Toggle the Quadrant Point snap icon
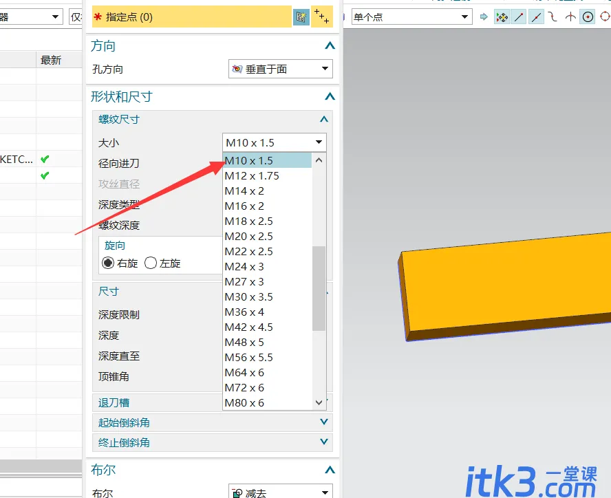 pyautogui.click(x=605, y=17)
